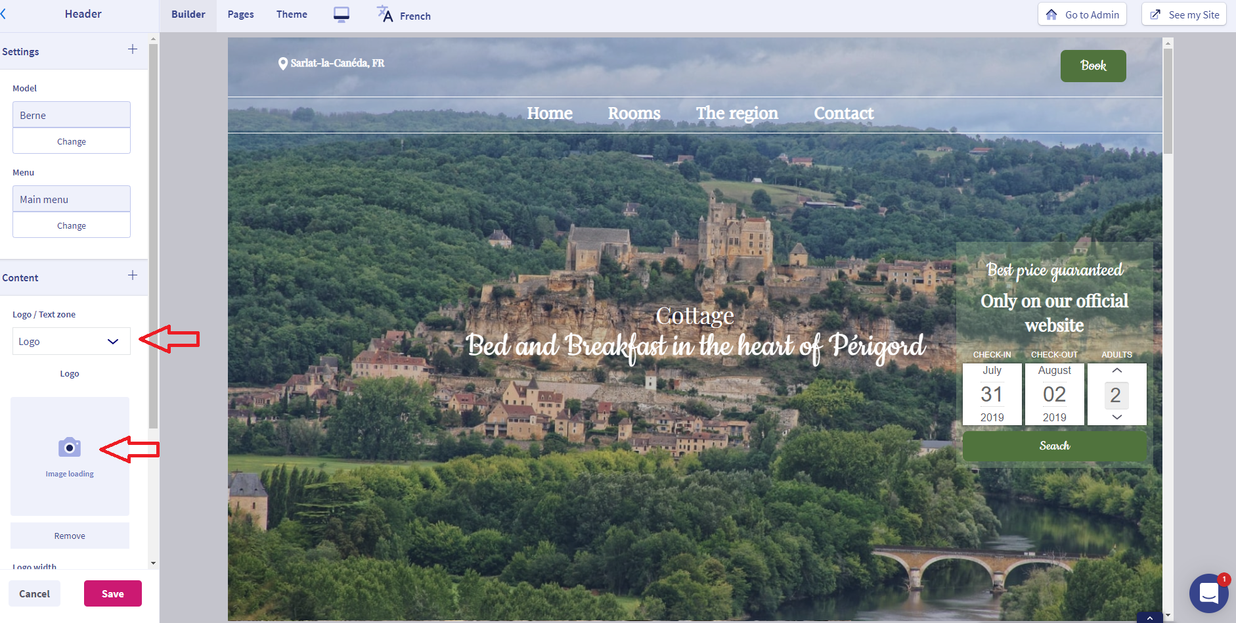Expand the Content section plus

[133, 275]
